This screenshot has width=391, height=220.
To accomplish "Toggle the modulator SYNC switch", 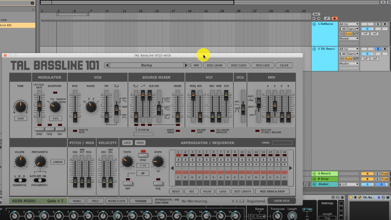I will (x=39, y=129).
